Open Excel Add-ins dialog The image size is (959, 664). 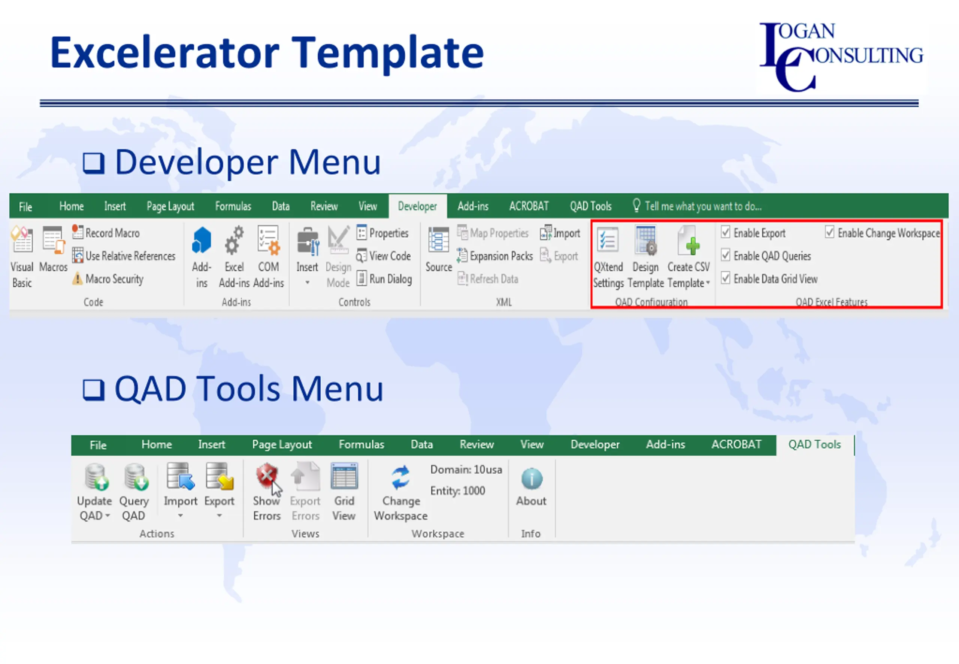(234, 257)
